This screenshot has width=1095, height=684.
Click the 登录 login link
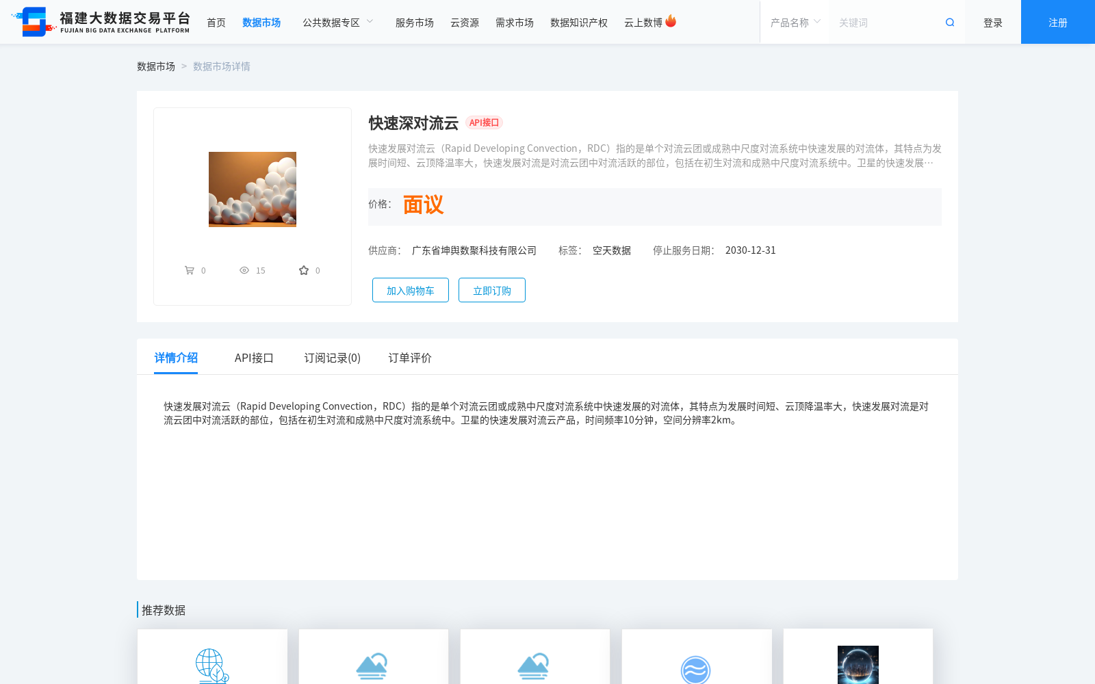993,23
